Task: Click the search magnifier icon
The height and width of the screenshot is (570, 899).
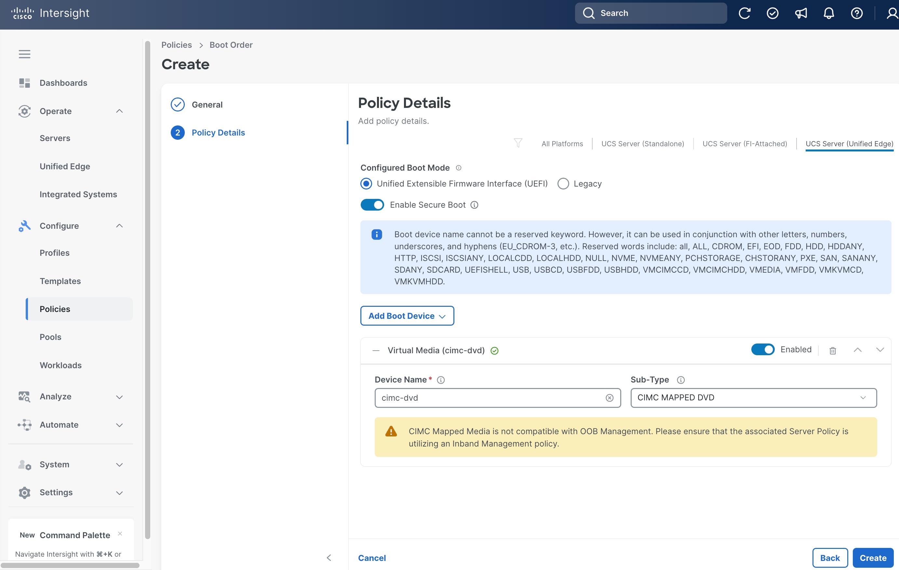Action: click(588, 13)
